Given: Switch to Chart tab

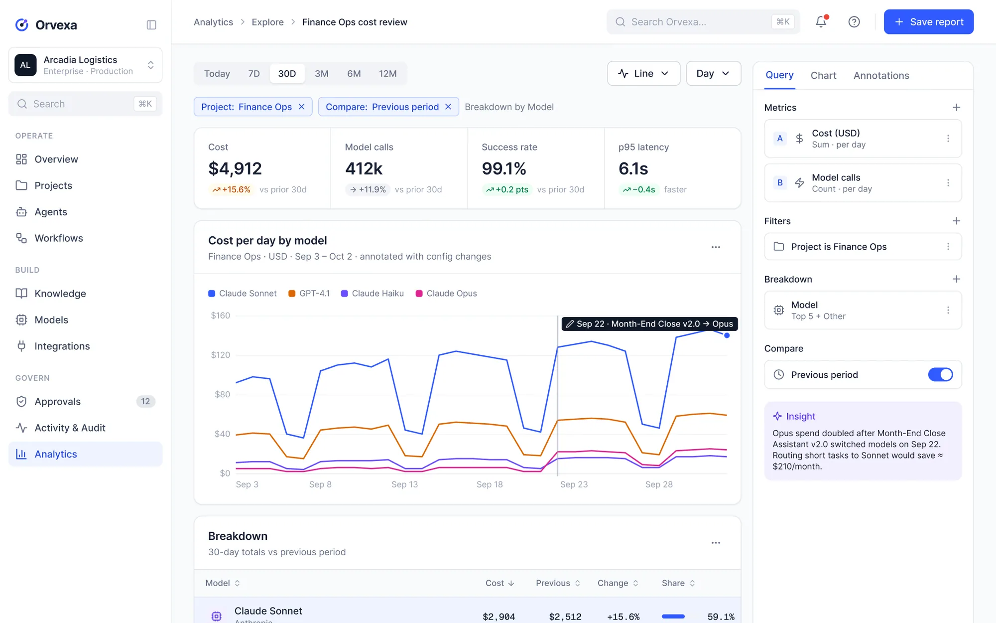Looking at the screenshot, I should pyautogui.click(x=823, y=76).
